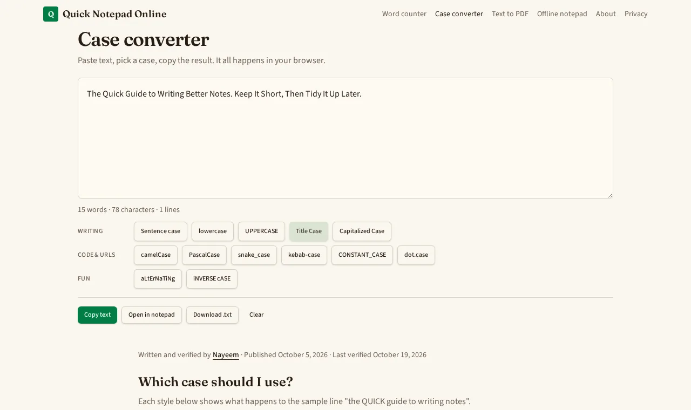This screenshot has height=410, width=691.
Task: Clear the text area
Action: click(x=256, y=315)
